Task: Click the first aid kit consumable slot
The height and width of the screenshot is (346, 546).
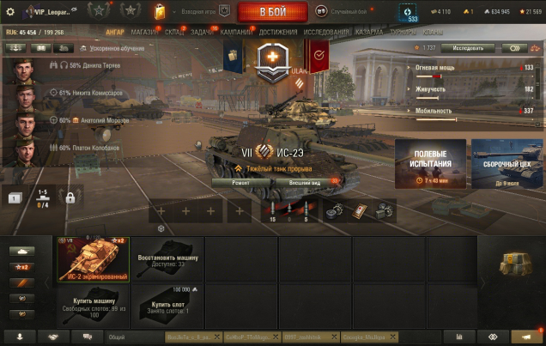Action: click(360, 211)
